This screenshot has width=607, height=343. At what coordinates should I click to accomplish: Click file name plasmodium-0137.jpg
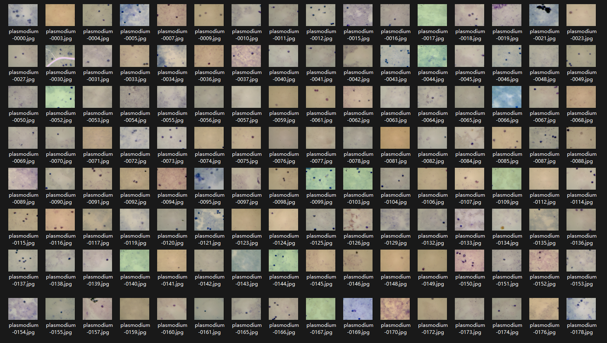click(x=24, y=280)
